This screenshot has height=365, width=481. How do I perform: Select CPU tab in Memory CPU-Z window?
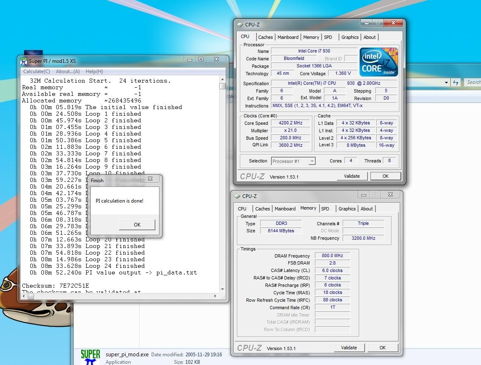242,209
